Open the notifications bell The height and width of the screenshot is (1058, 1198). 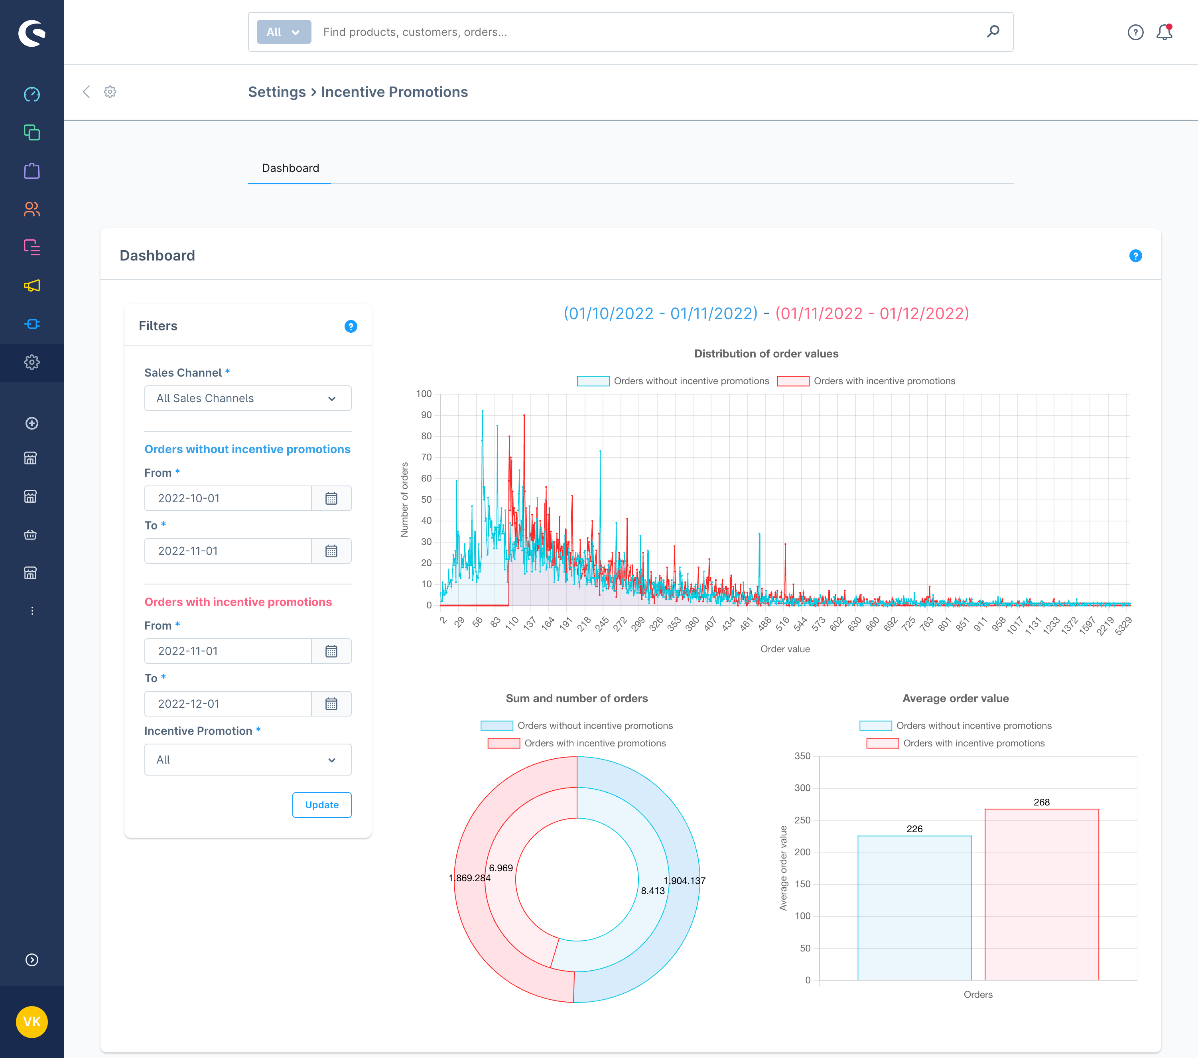point(1165,32)
